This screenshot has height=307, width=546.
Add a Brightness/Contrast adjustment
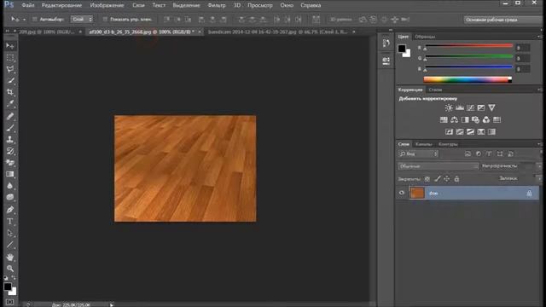(449, 107)
